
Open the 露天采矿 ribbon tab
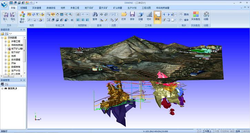pos(103,8)
